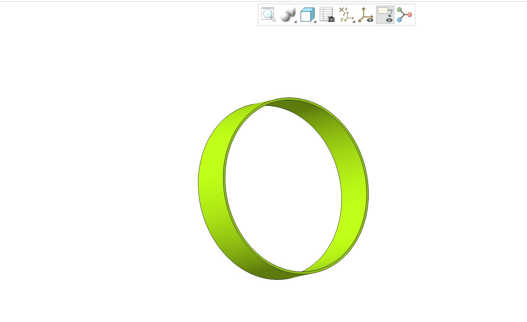Toggle spin center display axes icon

point(366,15)
